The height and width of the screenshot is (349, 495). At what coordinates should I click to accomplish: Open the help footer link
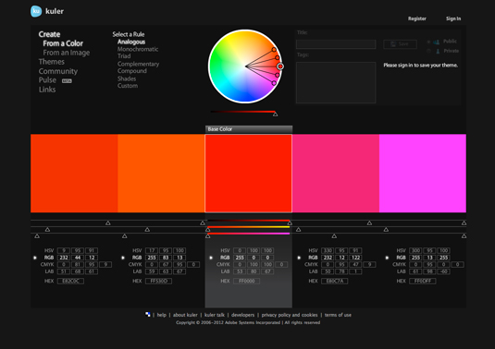(162, 315)
